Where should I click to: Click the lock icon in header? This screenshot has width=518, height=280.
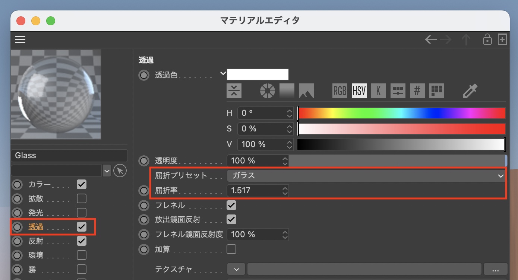(487, 39)
